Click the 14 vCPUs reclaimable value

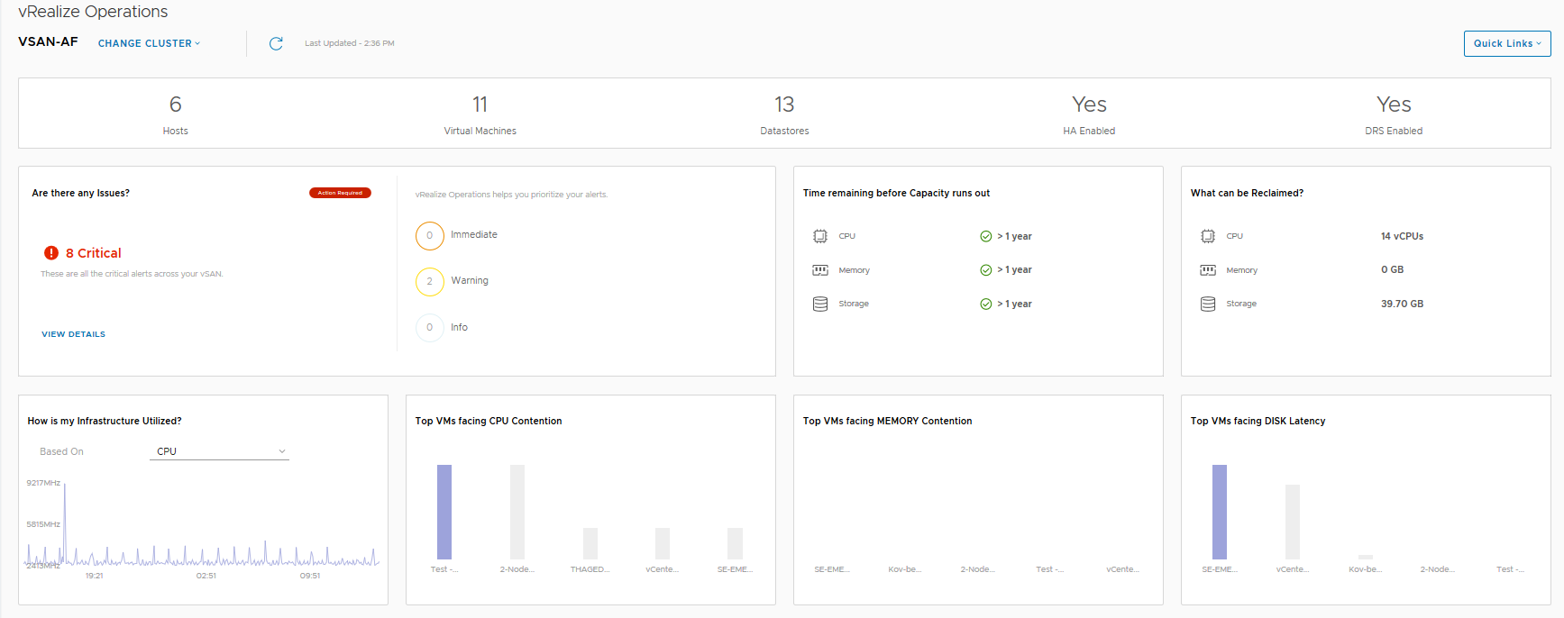coord(1402,236)
